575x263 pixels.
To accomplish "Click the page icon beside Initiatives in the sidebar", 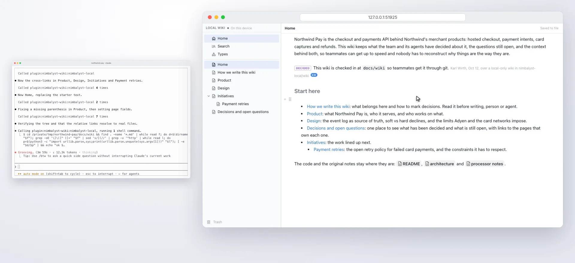I will [x=214, y=96].
